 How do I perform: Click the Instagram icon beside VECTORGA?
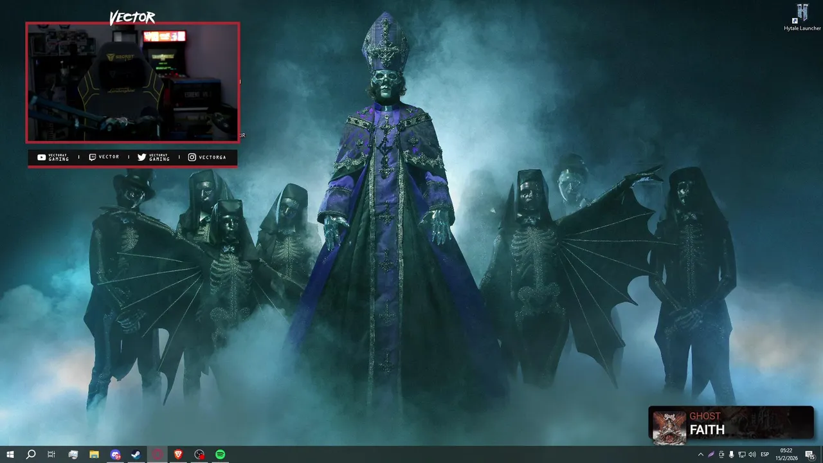[192, 157]
